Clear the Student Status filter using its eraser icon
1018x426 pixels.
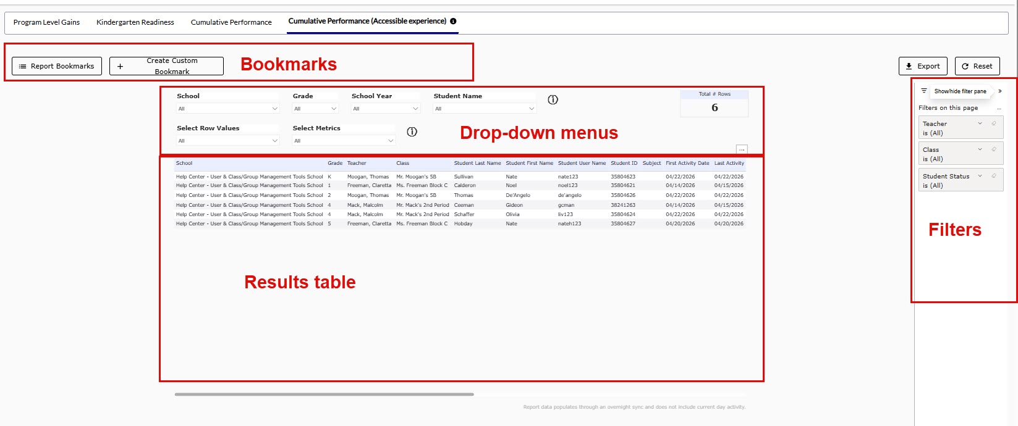(x=994, y=176)
